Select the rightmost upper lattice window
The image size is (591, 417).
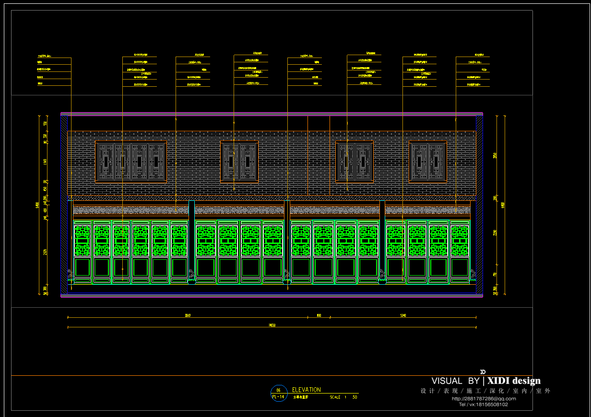[428, 162]
